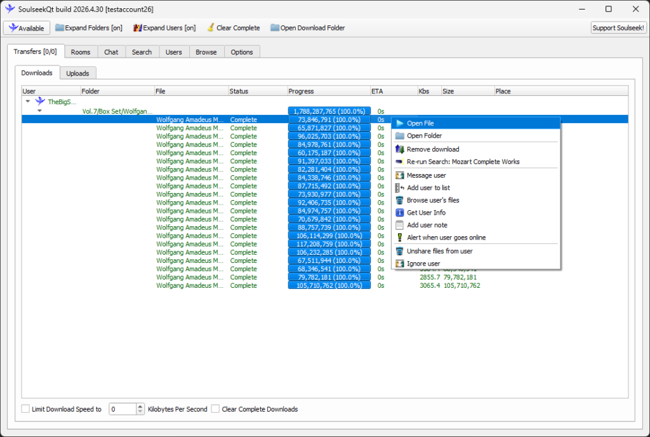Go to the Browse tab
The image size is (650, 437).
pos(206,52)
